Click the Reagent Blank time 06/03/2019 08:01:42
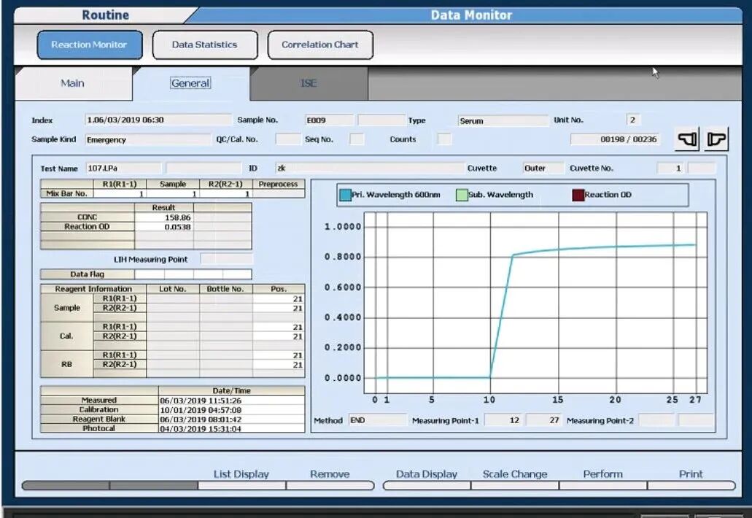The width and height of the screenshot is (752, 518). (x=232, y=420)
